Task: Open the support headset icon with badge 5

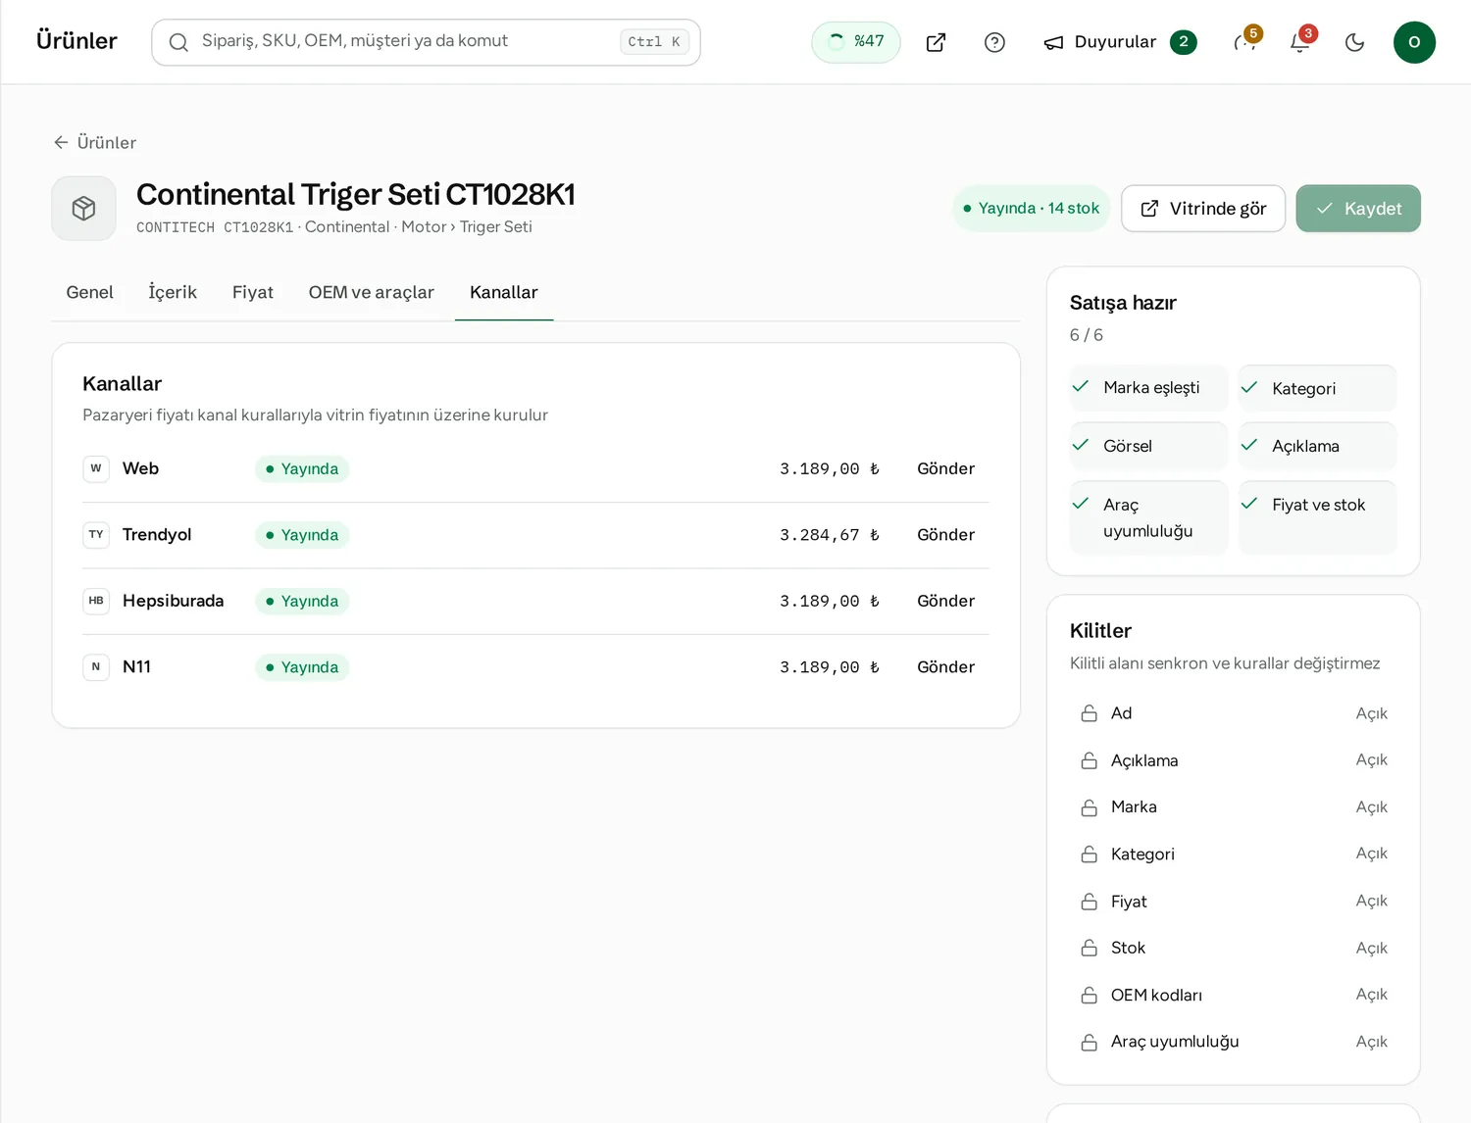Action: (1245, 42)
